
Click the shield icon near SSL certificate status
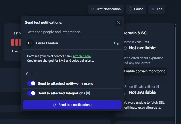click(125, 92)
